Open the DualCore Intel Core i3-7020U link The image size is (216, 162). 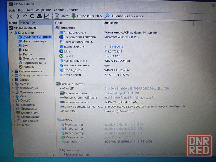136,88
